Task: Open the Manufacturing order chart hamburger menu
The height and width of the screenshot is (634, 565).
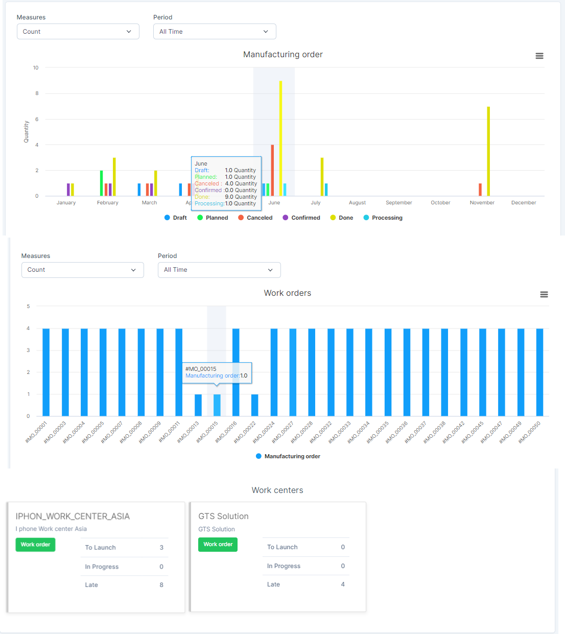Action: coord(539,56)
